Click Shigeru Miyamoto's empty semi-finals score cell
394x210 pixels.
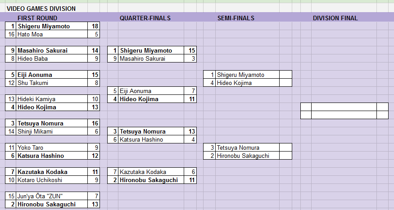click(285, 75)
